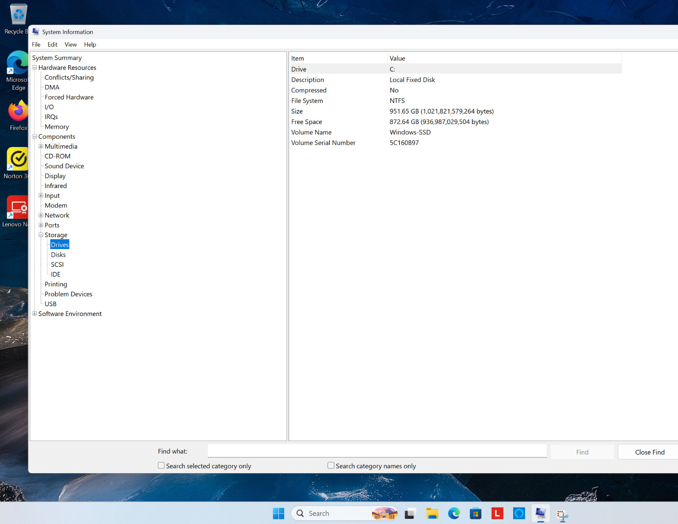Select Problem Devices in the tree

coord(68,294)
